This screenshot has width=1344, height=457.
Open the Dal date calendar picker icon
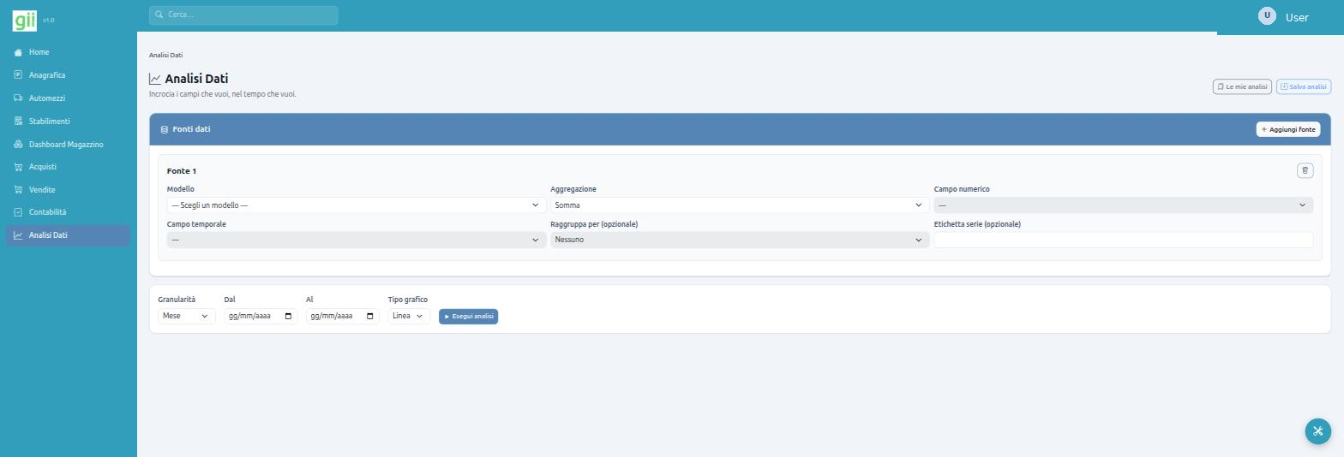pos(288,316)
